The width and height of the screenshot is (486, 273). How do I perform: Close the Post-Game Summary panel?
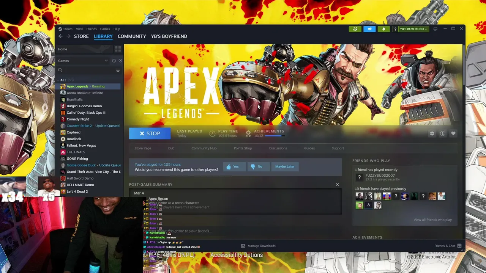click(338, 185)
